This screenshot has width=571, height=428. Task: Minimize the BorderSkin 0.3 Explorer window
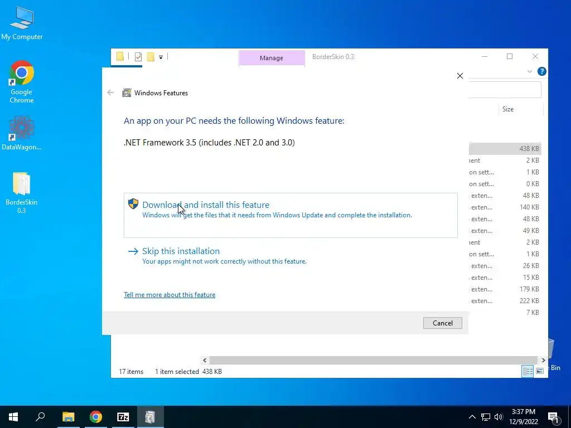(485, 56)
